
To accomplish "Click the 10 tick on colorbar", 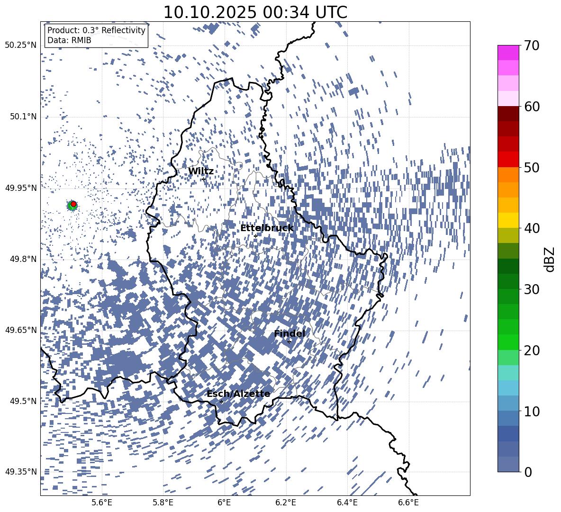I will [x=532, y=411].
